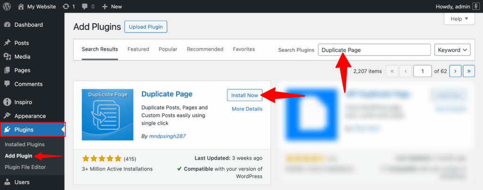Open author mndpsingh287 link
Image resolution: width=483 pixels, height=190 pixels.
click(x=167, y=136)
